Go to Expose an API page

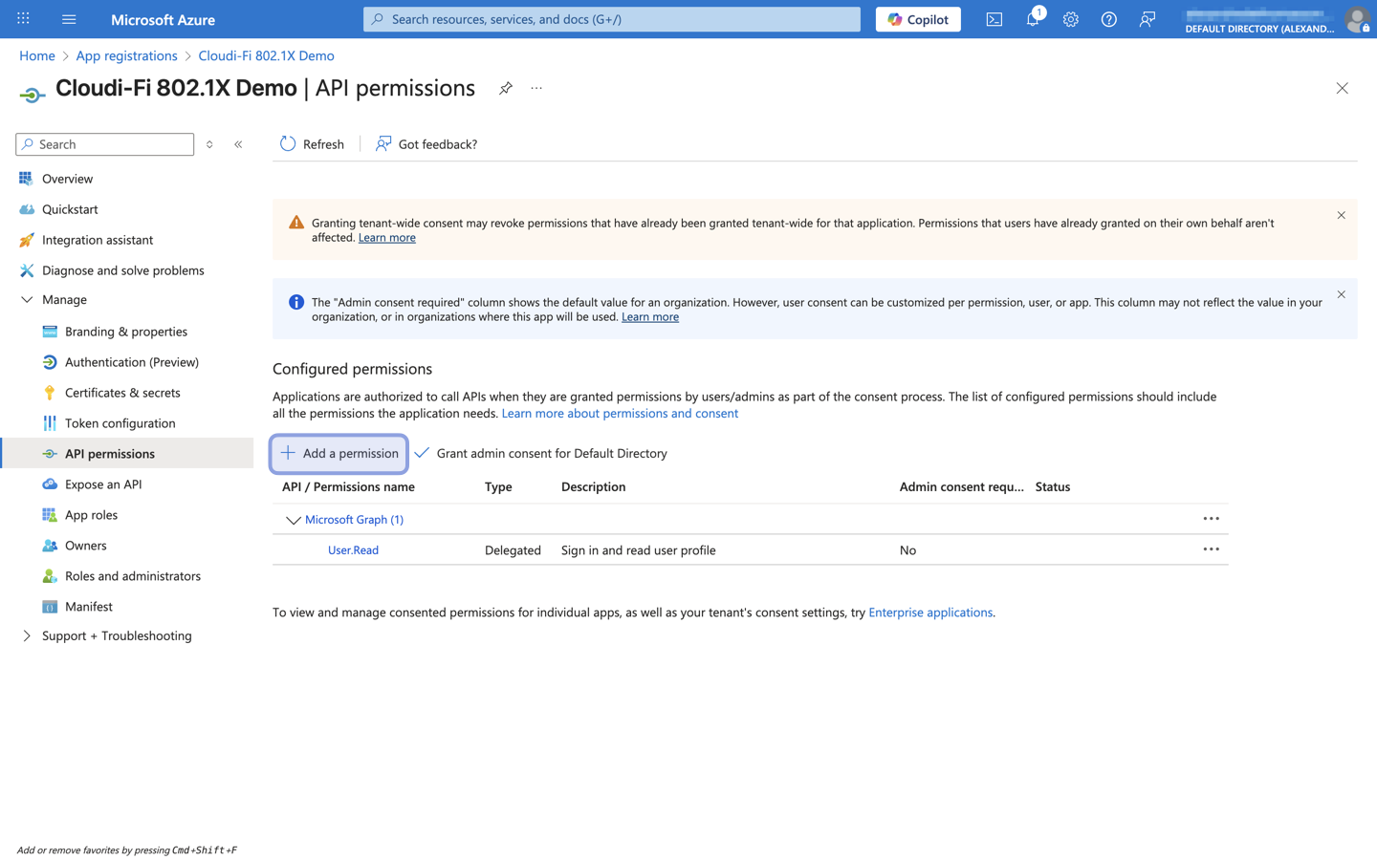(x=103, y=484)
